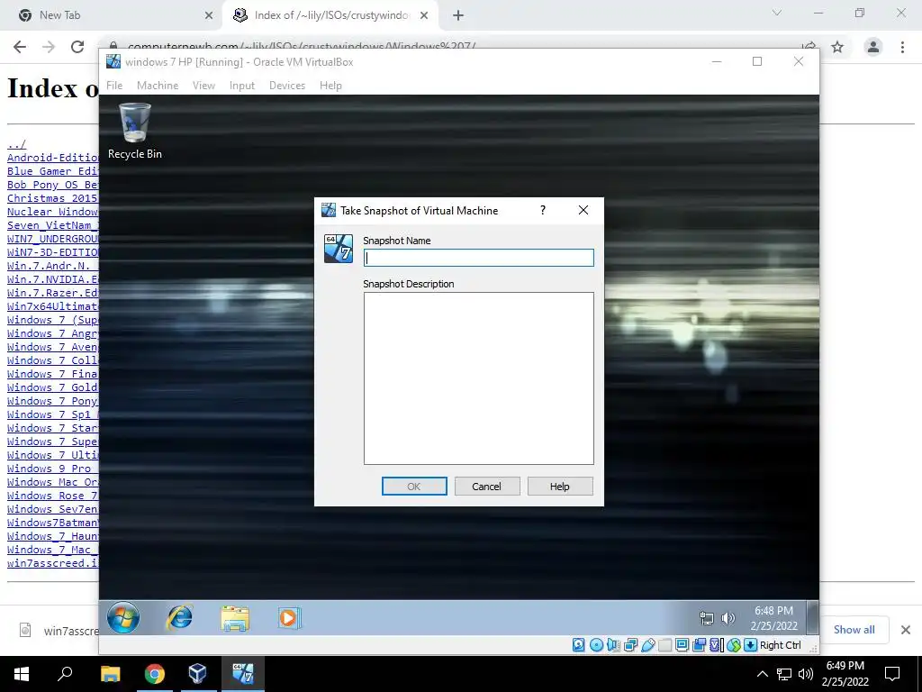Click the audio indicator in VirtualBox status bar
This screenshot has width=922, height=692.
tap(613, 645)
